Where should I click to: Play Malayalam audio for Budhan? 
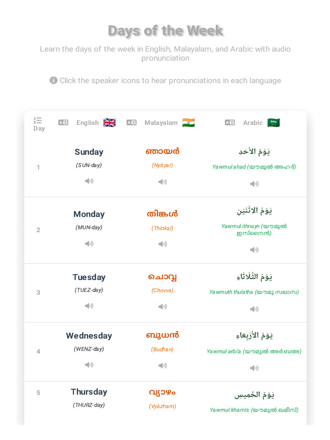162,366
